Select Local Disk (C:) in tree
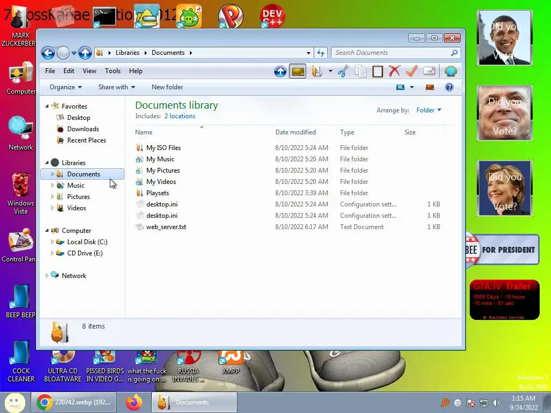551x413 pixels. coord(87,242)
